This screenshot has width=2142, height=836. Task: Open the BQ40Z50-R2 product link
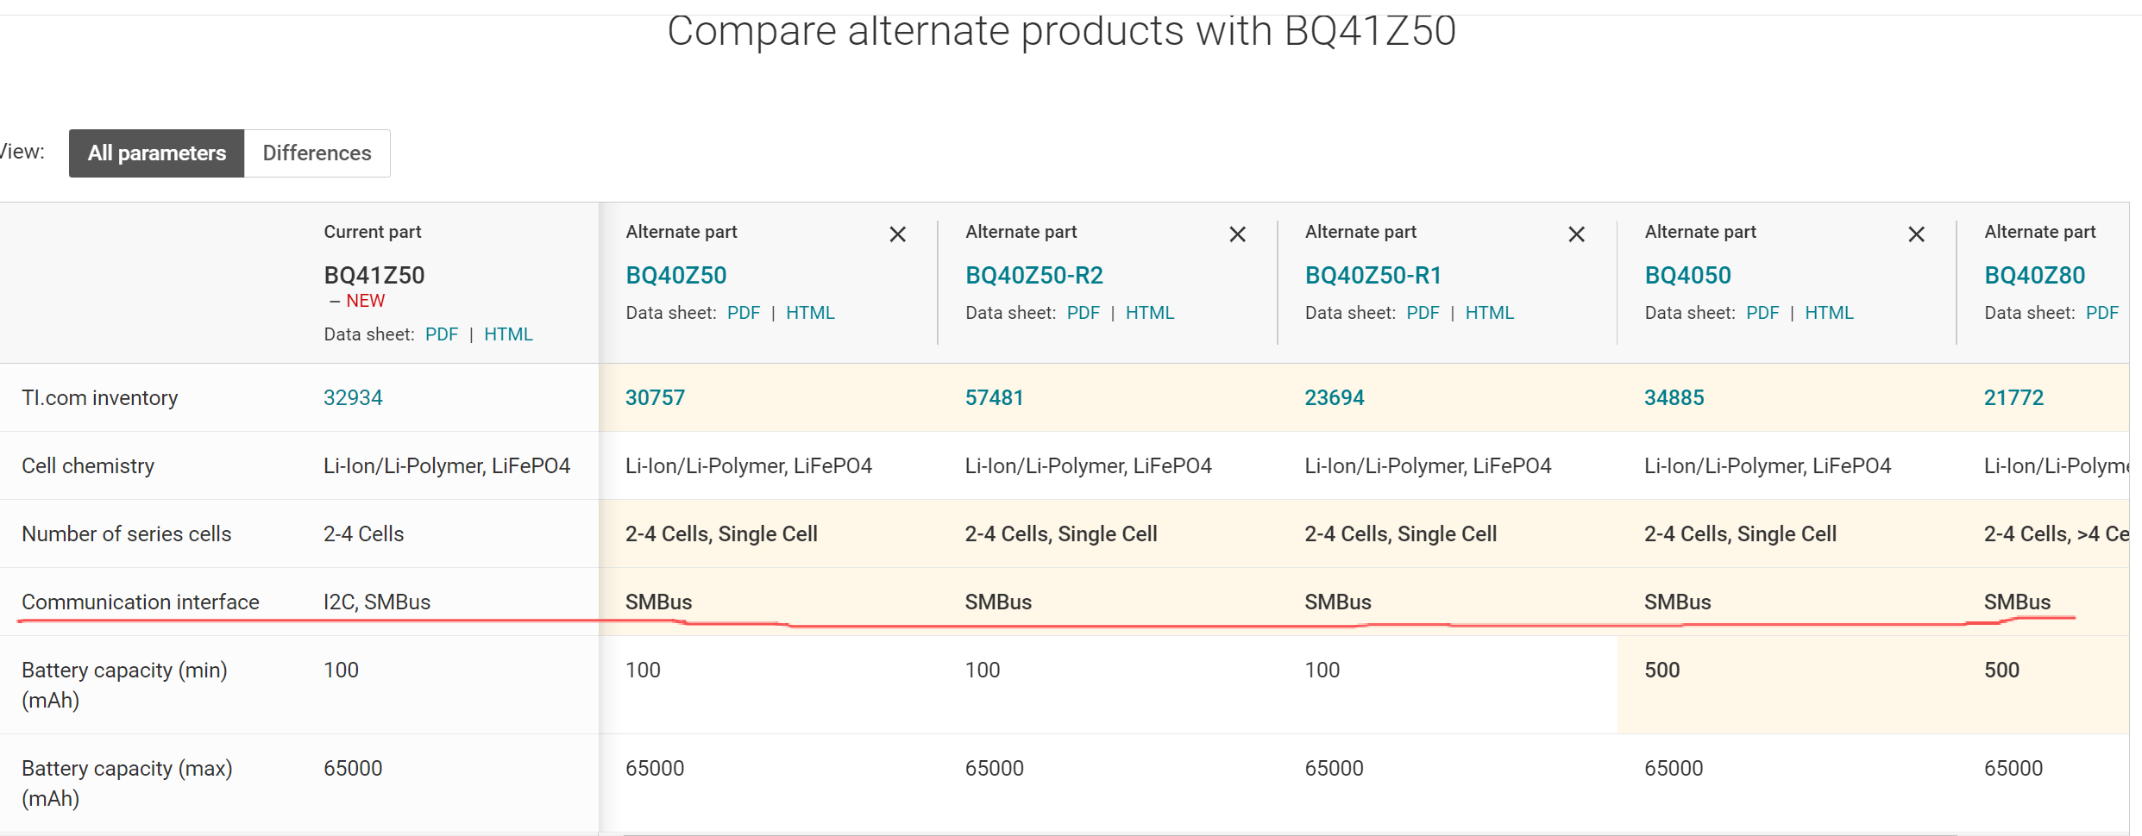(1034, 275)
